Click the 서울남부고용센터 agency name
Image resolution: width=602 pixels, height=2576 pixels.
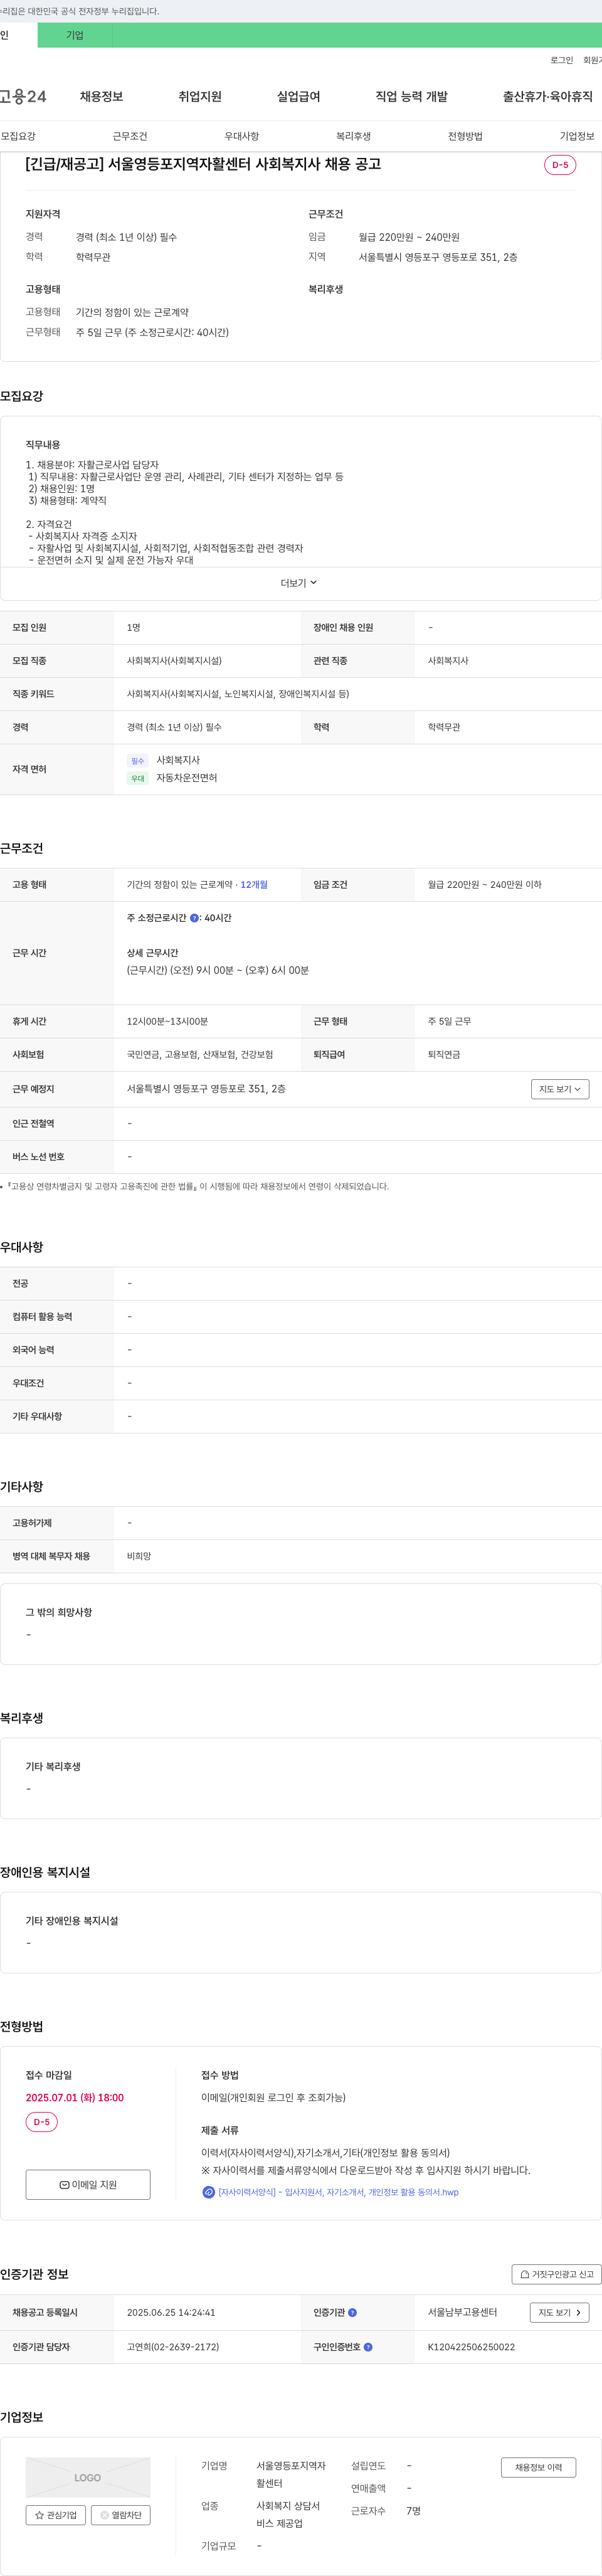(463, 2313)
